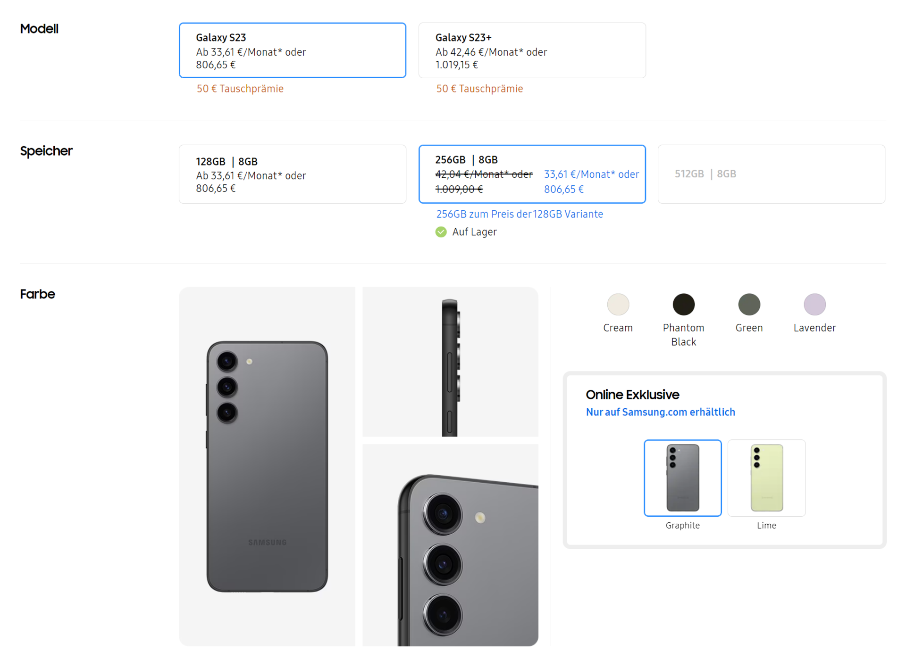Select the Graphite exclusive color thumbnail
This screenshot has height=652, width=906.
pos(682,478)
